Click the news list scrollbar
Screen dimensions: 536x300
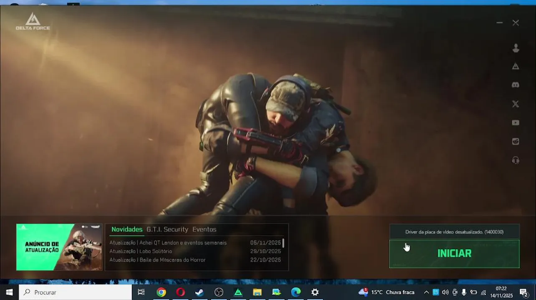click(x=283, y=243)
